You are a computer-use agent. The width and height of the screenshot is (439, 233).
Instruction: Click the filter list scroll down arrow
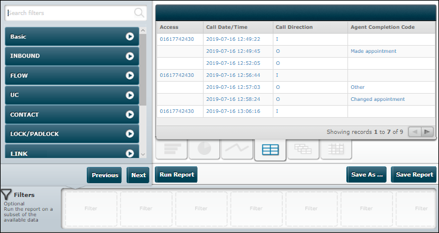143,154
